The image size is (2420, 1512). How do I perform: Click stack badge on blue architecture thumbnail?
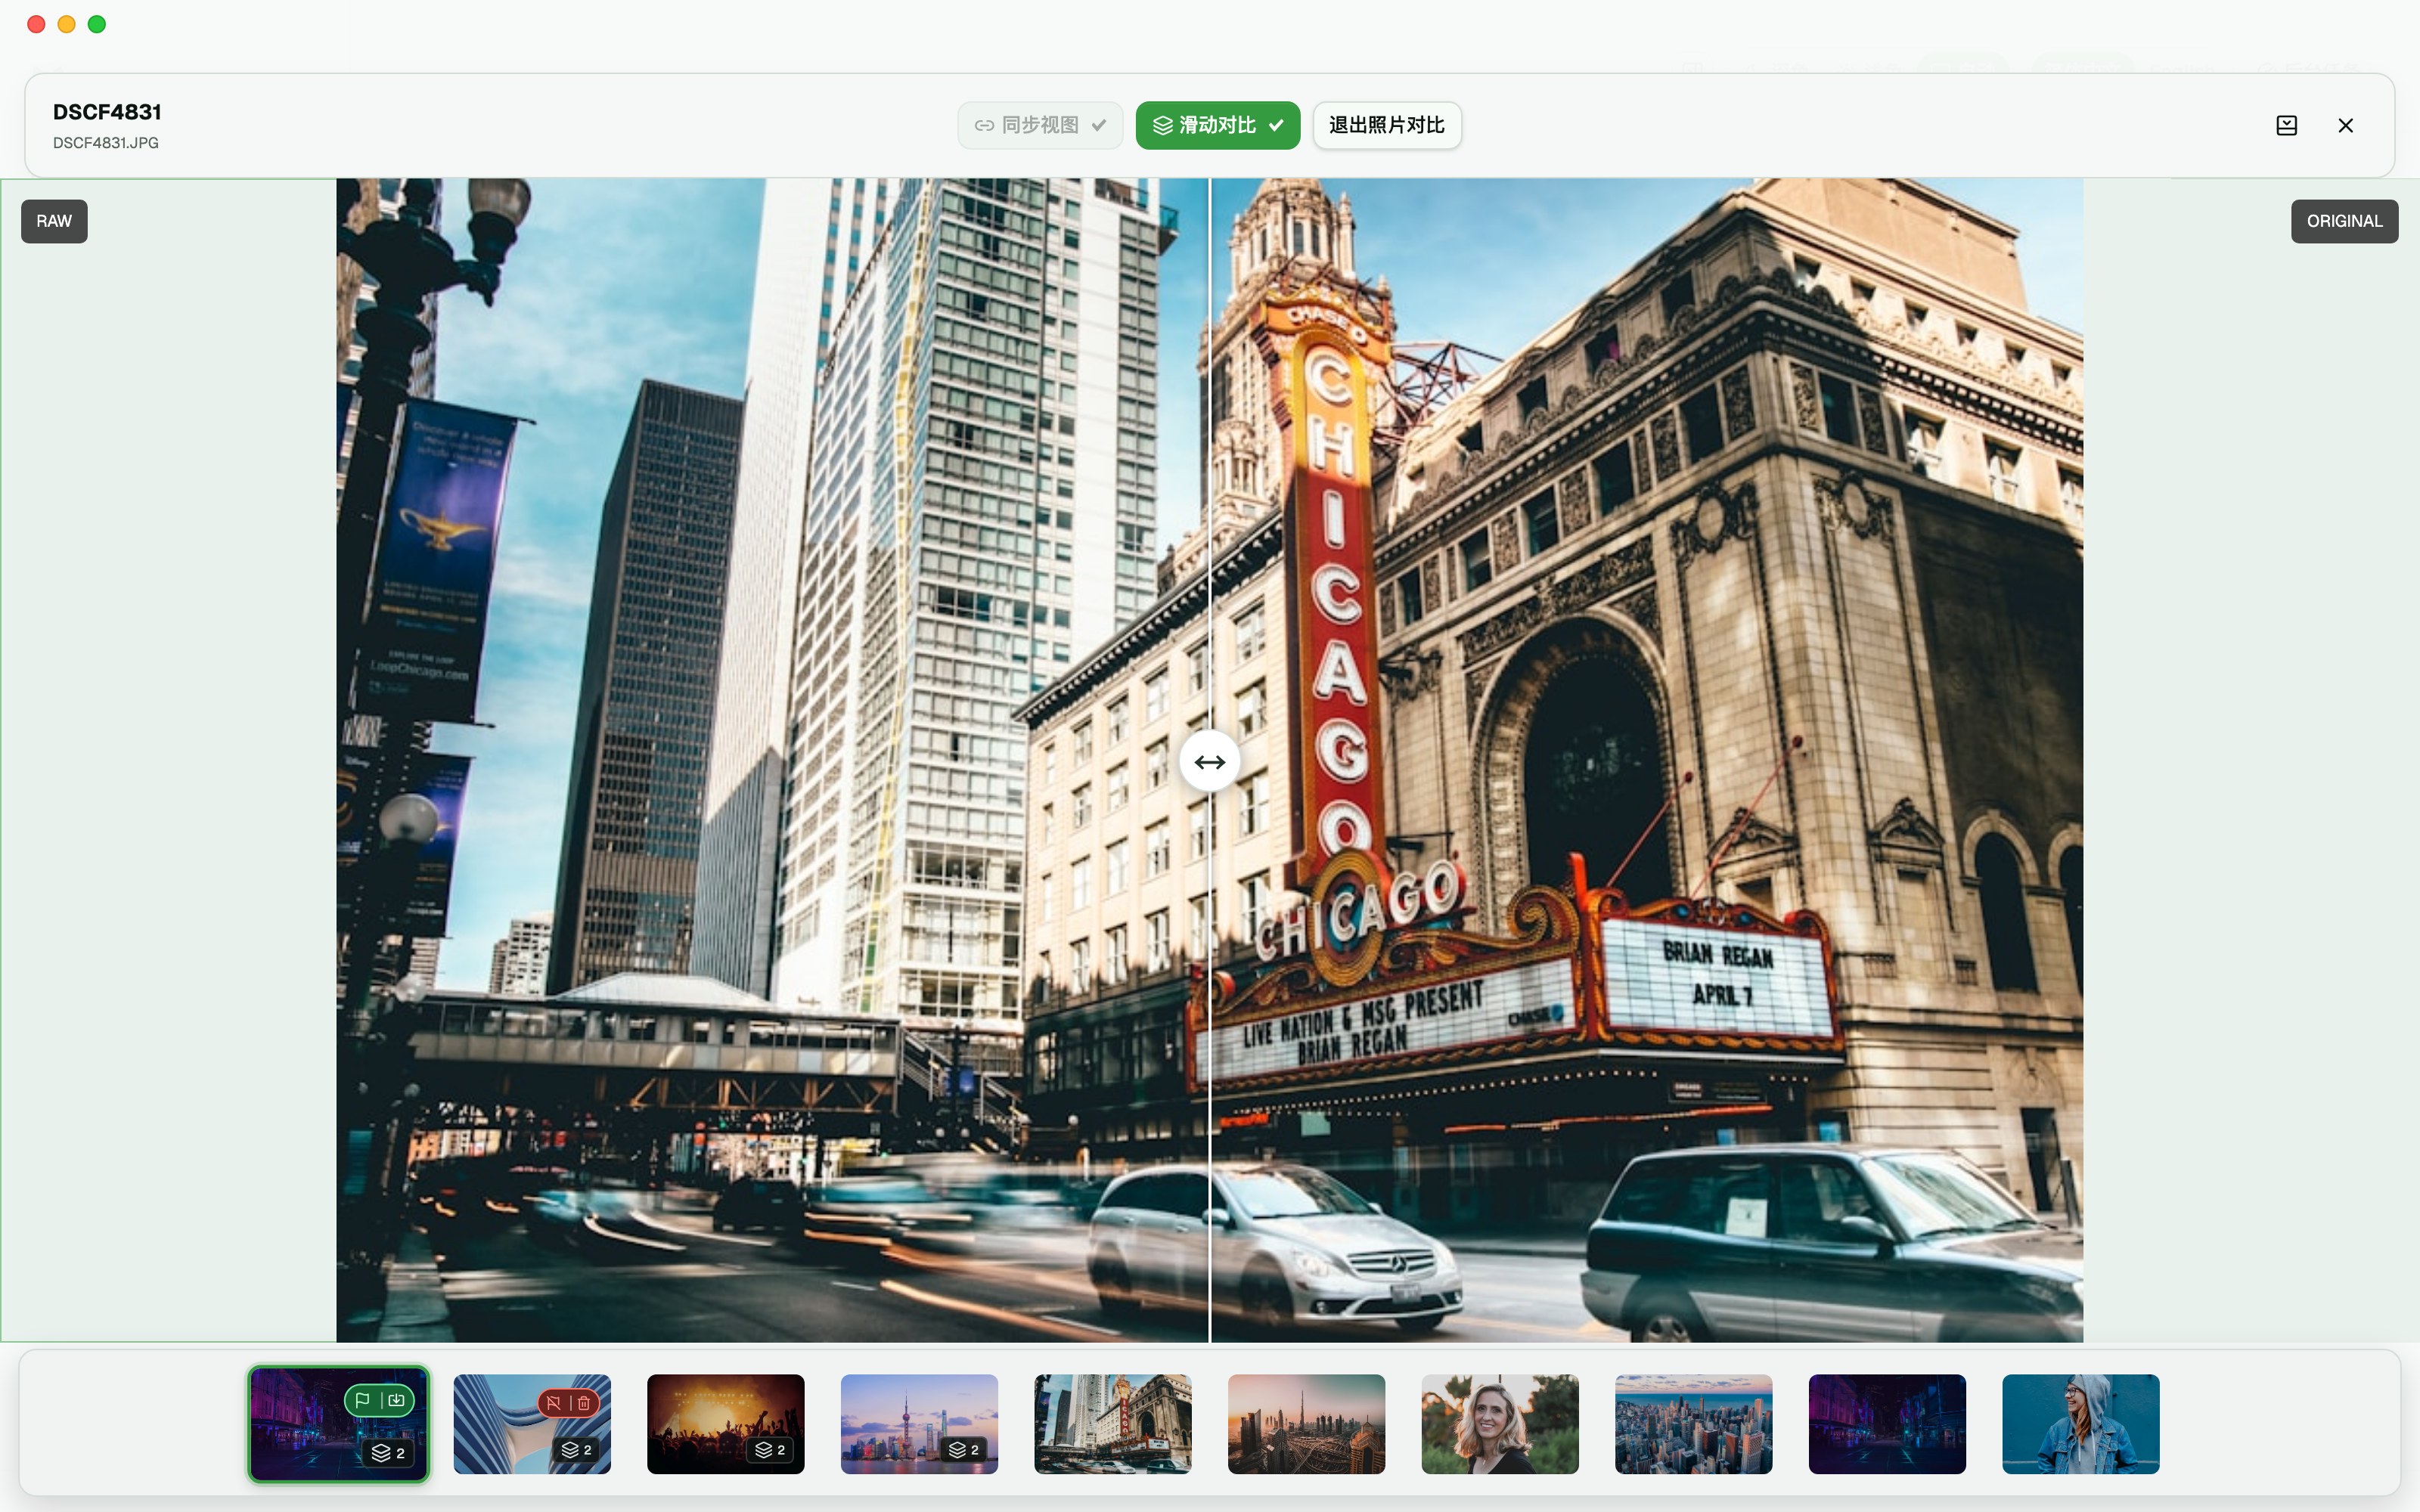click(x=577, y=1450)
